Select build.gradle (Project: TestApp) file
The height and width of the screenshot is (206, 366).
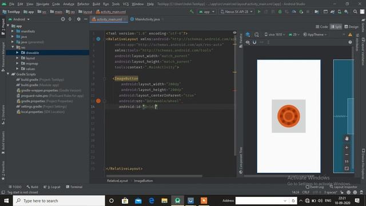pyautogui.click(x=41, y=80)
